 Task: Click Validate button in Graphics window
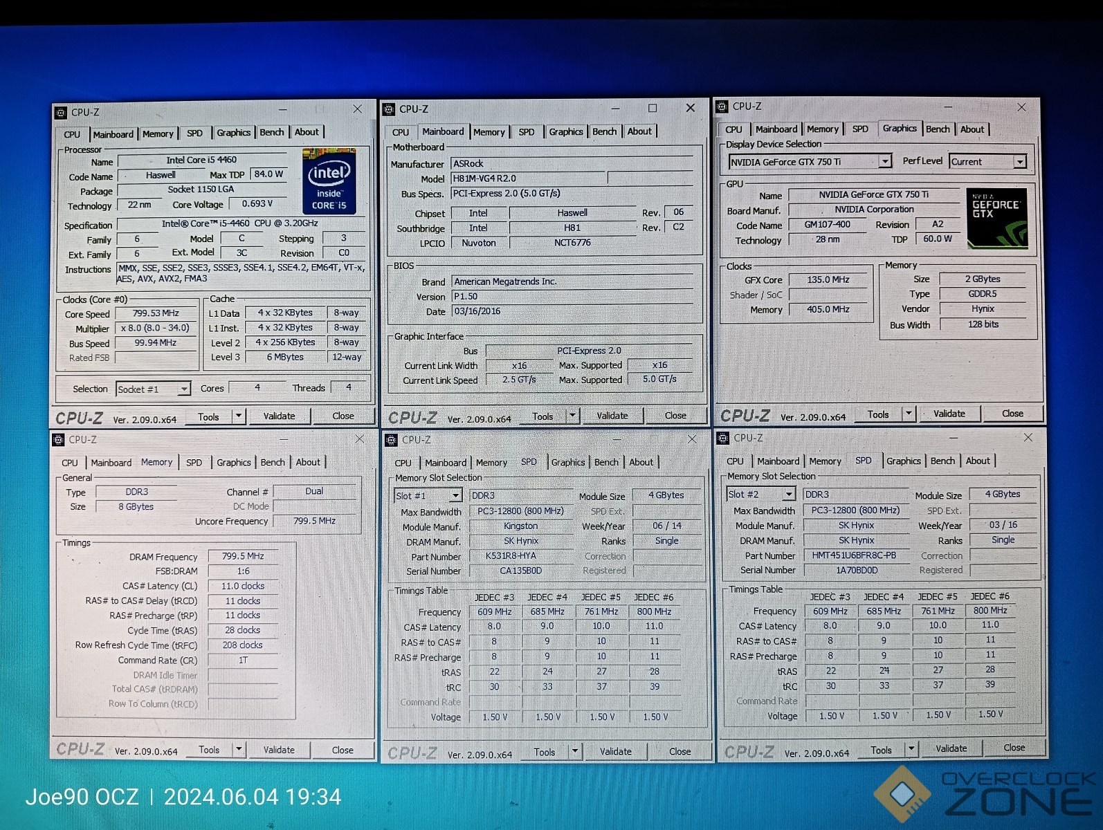point(949,413)
